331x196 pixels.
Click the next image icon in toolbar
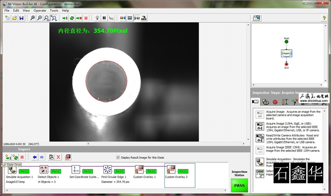[x=137, y=18]
